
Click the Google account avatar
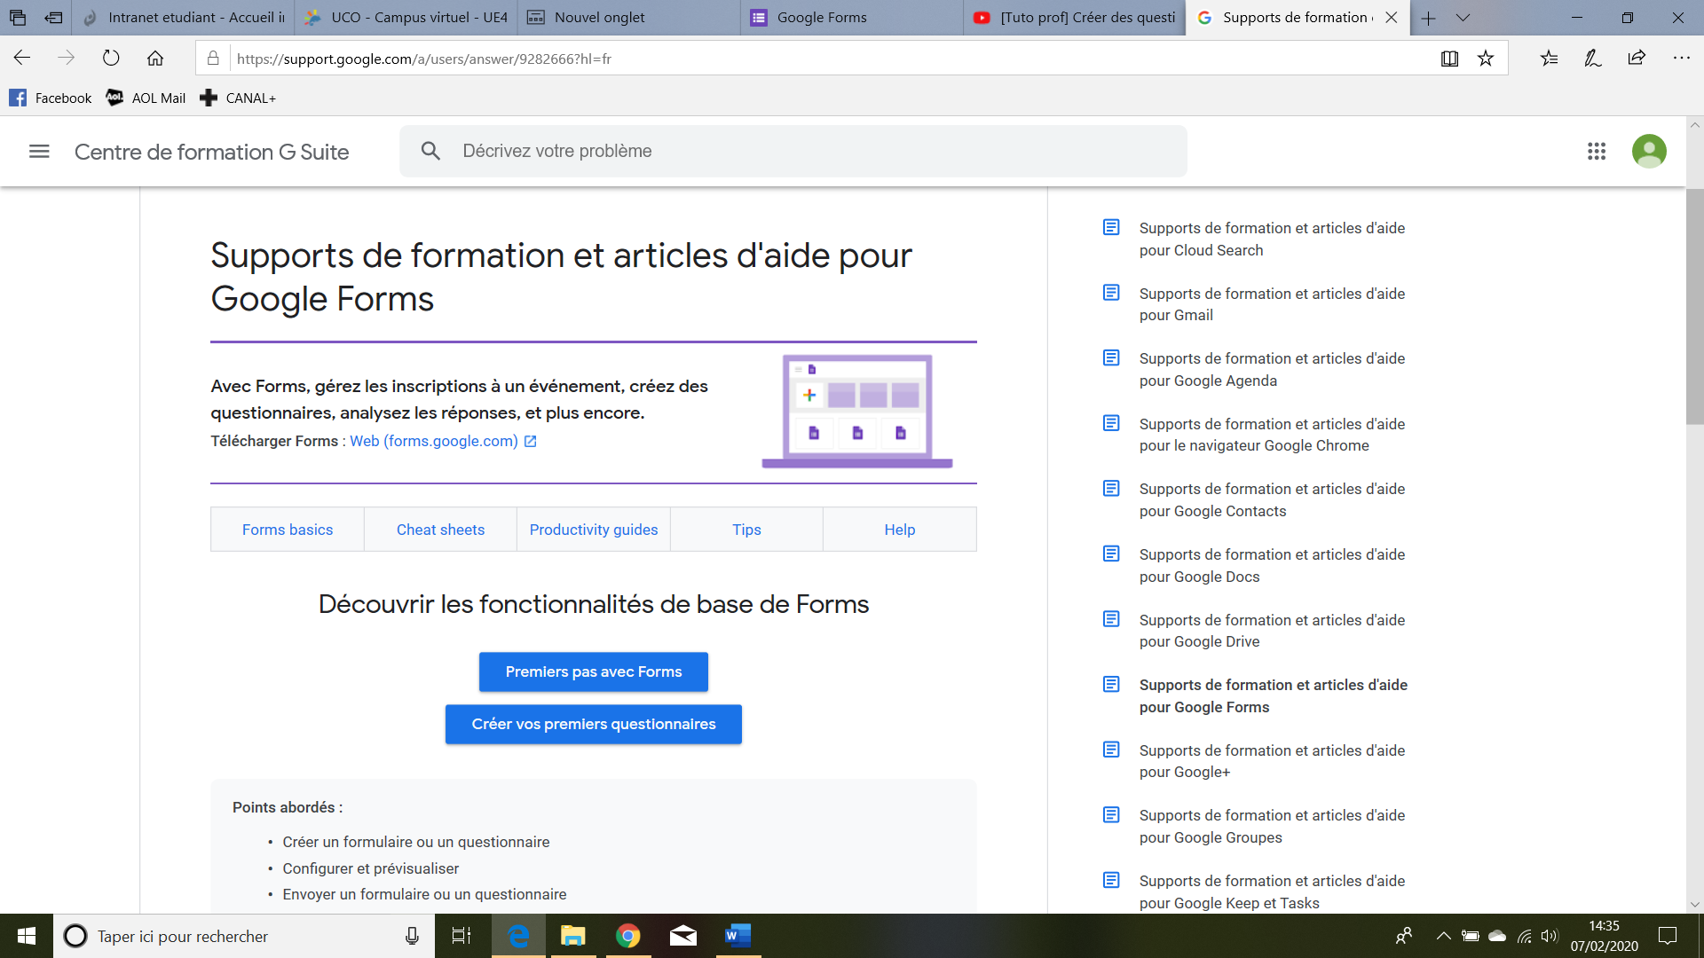[1649, 152]
